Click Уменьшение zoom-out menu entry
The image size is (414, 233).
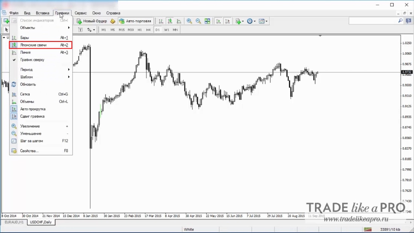(41, 134)
